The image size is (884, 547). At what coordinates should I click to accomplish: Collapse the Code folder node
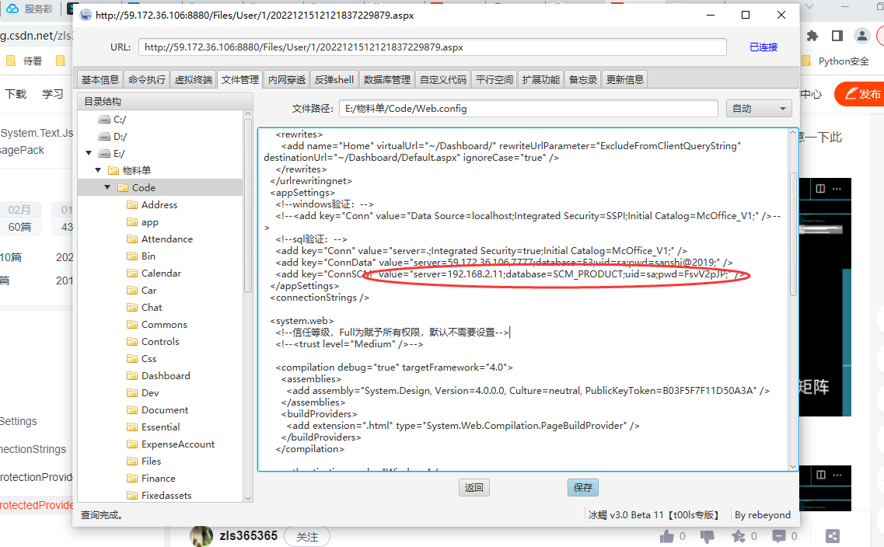[107, 187]
